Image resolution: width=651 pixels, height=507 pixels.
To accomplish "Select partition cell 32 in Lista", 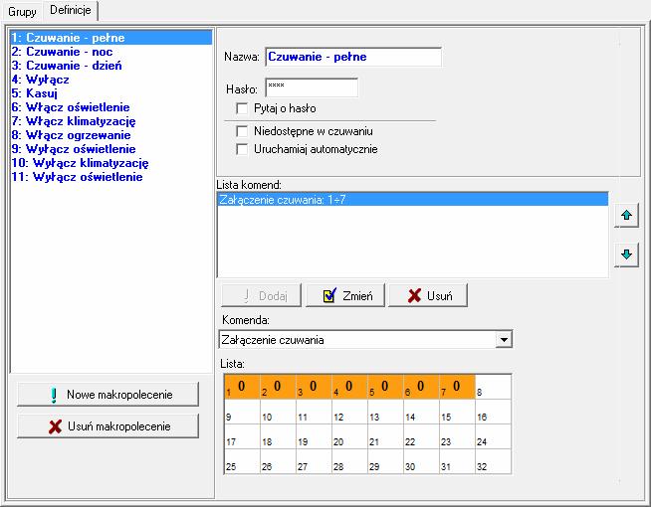I will pyautogui.click(x=494, y=461).
